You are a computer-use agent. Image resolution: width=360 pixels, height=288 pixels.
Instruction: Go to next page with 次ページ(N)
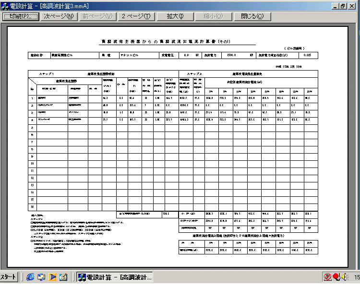coord(59,16)
